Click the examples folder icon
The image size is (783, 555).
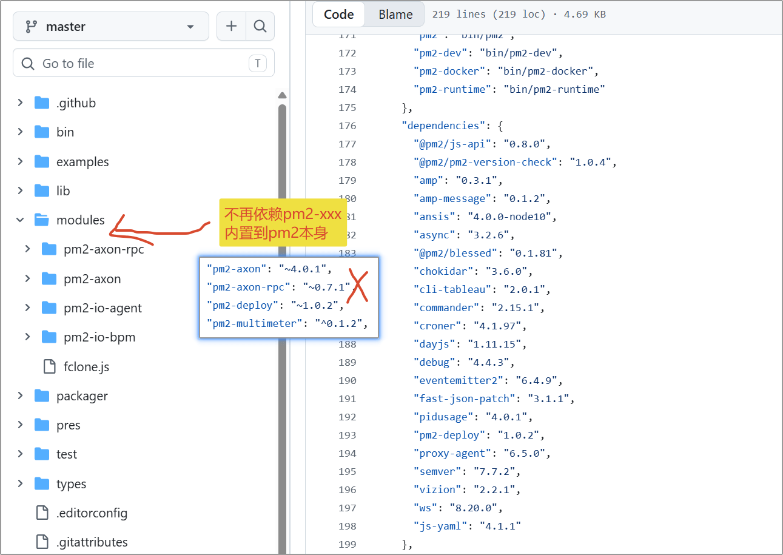pos(42,161)
